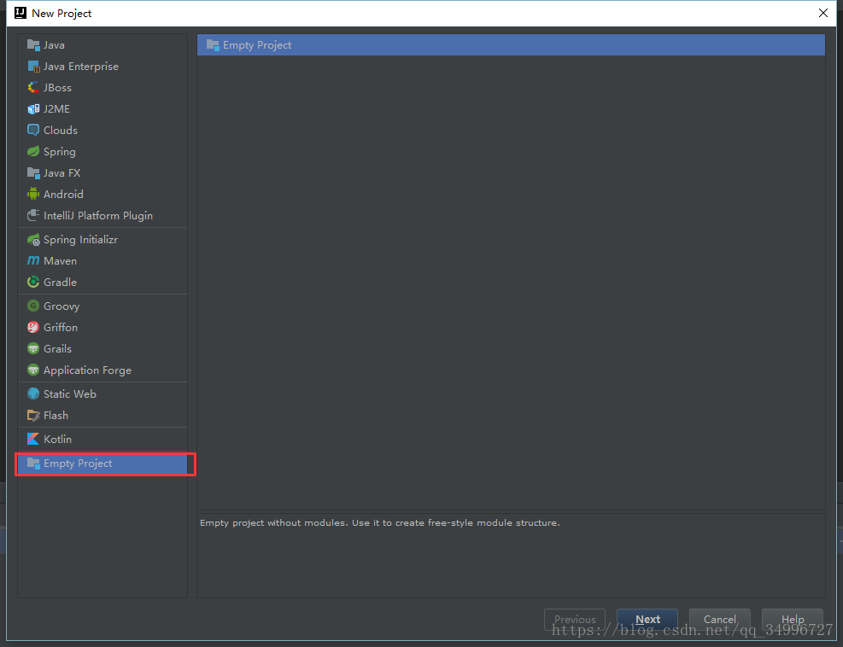Click the Gradle icon
This screenshot has width=843, height=647.
pos(33,283)
